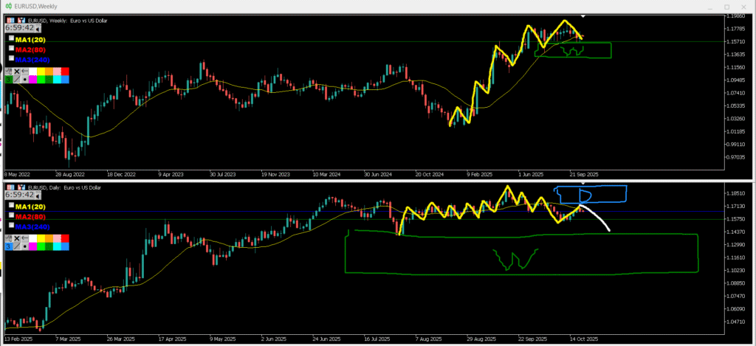Screen dimensions: 756x346
Task: Click the X delete icon in Weekly drawing palette
Action: coord(17,71)
